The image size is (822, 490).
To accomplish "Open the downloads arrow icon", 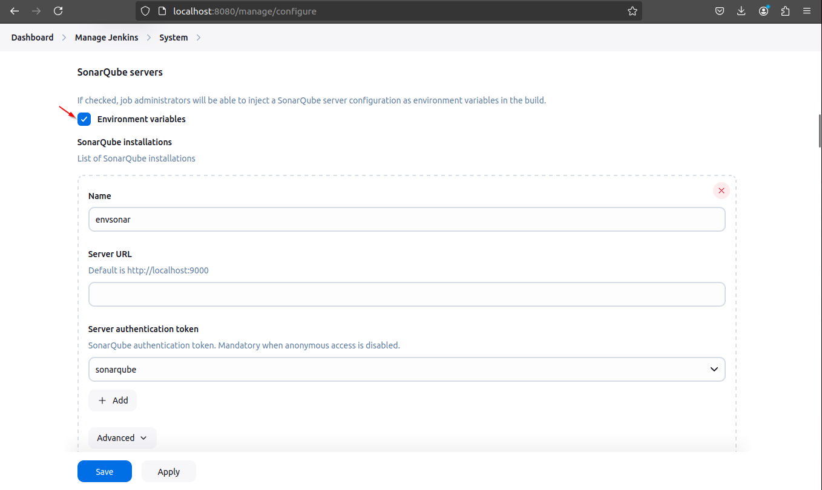I will 741,11.
